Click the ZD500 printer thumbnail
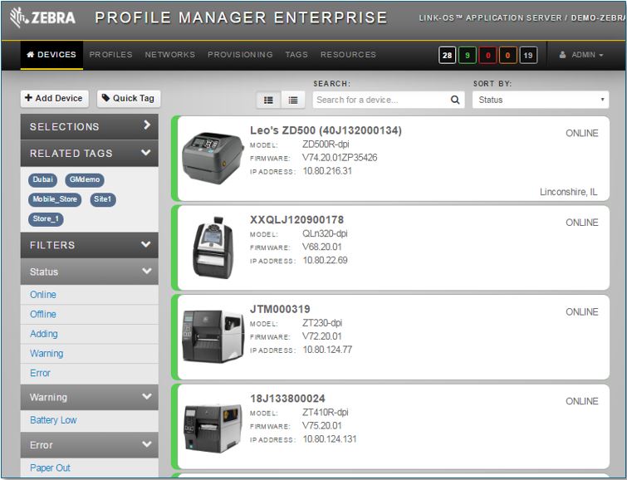Screen dimensions: 627x480 point(213,158)
